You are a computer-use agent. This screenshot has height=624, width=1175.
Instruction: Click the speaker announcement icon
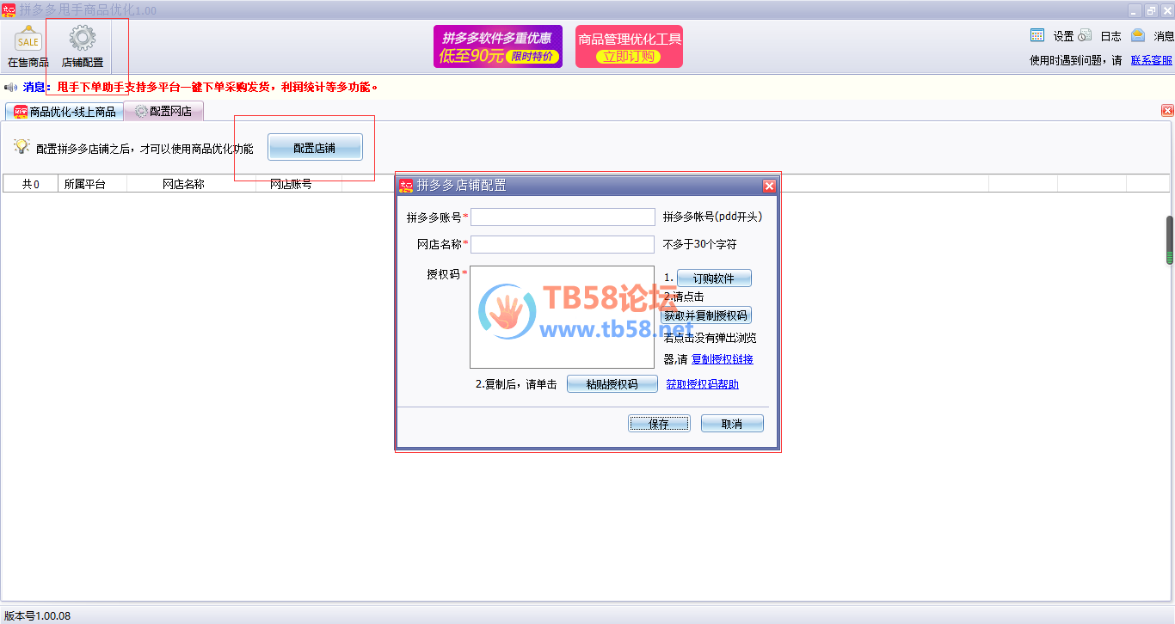10,87
